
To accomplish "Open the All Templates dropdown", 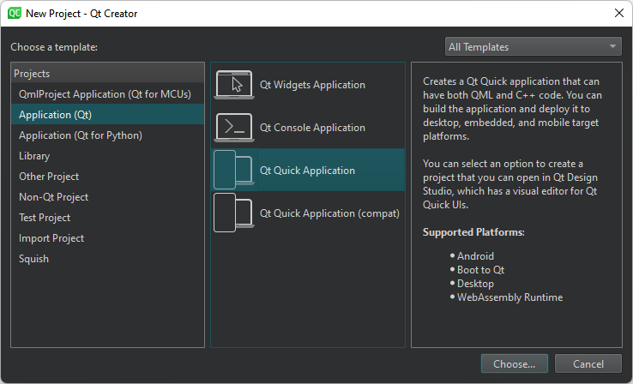I will pos(533,47).
